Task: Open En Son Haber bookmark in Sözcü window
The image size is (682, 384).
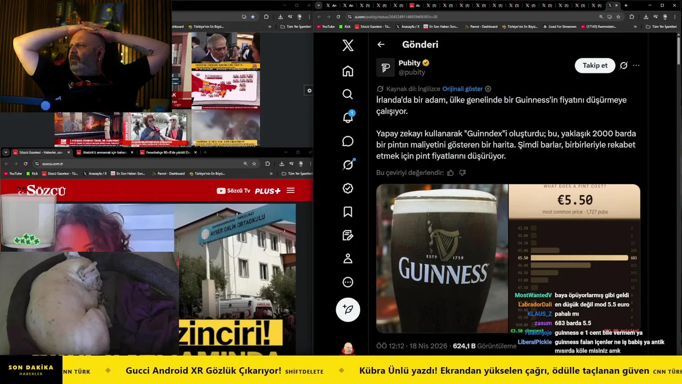Action: click(127, 173)
